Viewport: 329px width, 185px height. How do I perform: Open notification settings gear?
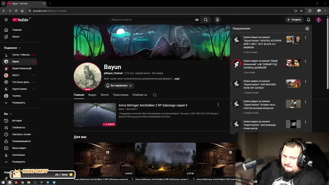pos(307,29)
